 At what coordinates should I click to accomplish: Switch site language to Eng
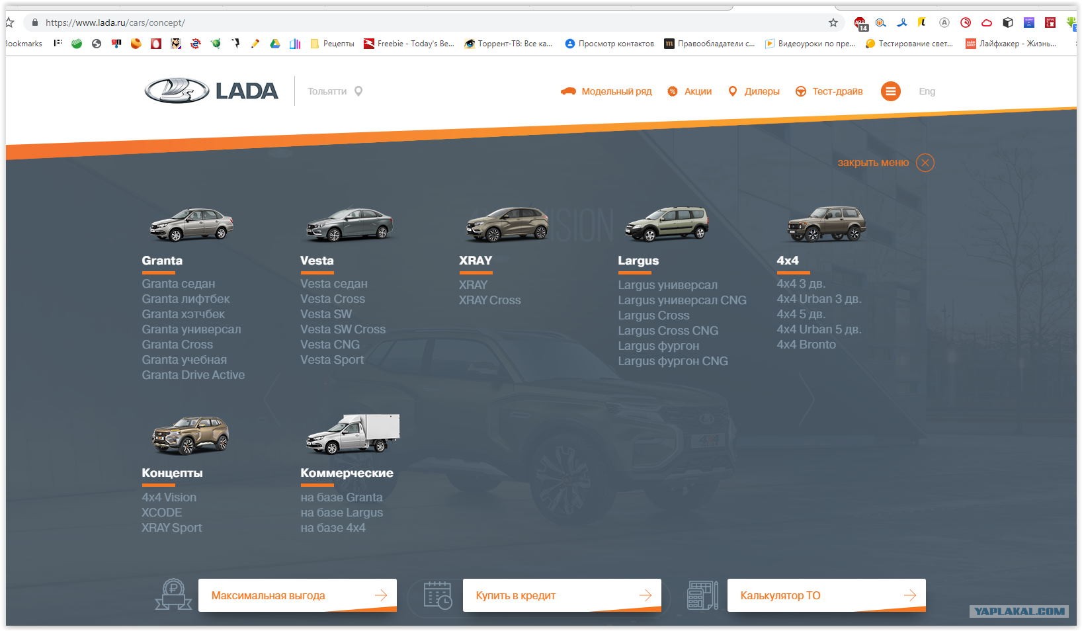(x=927, y=91)
